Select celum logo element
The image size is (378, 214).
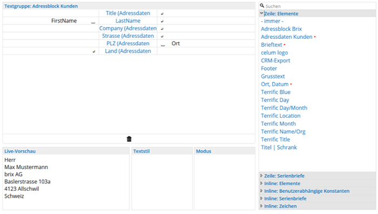coord(274,52)
